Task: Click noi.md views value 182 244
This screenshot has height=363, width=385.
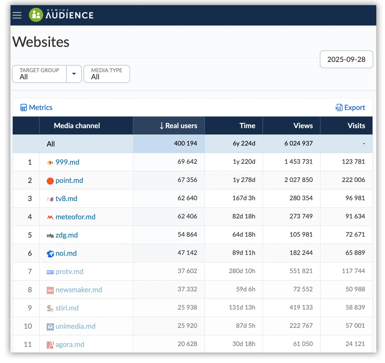Action: [x=301, y=253]
